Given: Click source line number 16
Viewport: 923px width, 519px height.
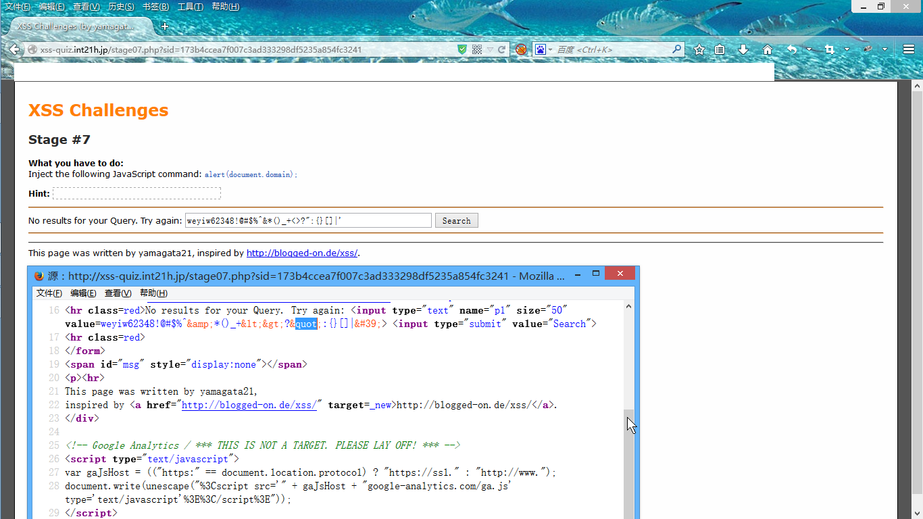Looking at the screenshot, I should (x=54, y=310).
